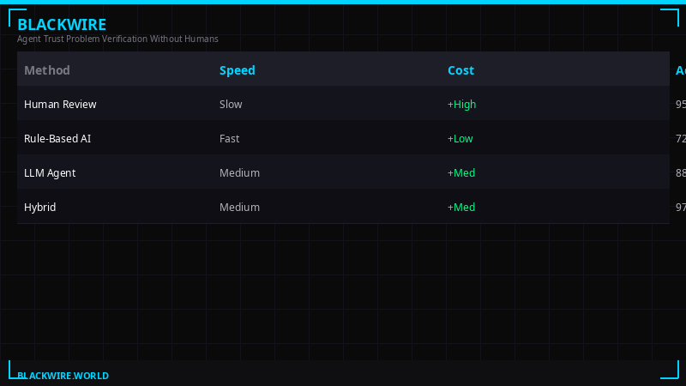Select the Human Review row label
This screenshot has height=386, width=686.
click(x=60, y=104)
